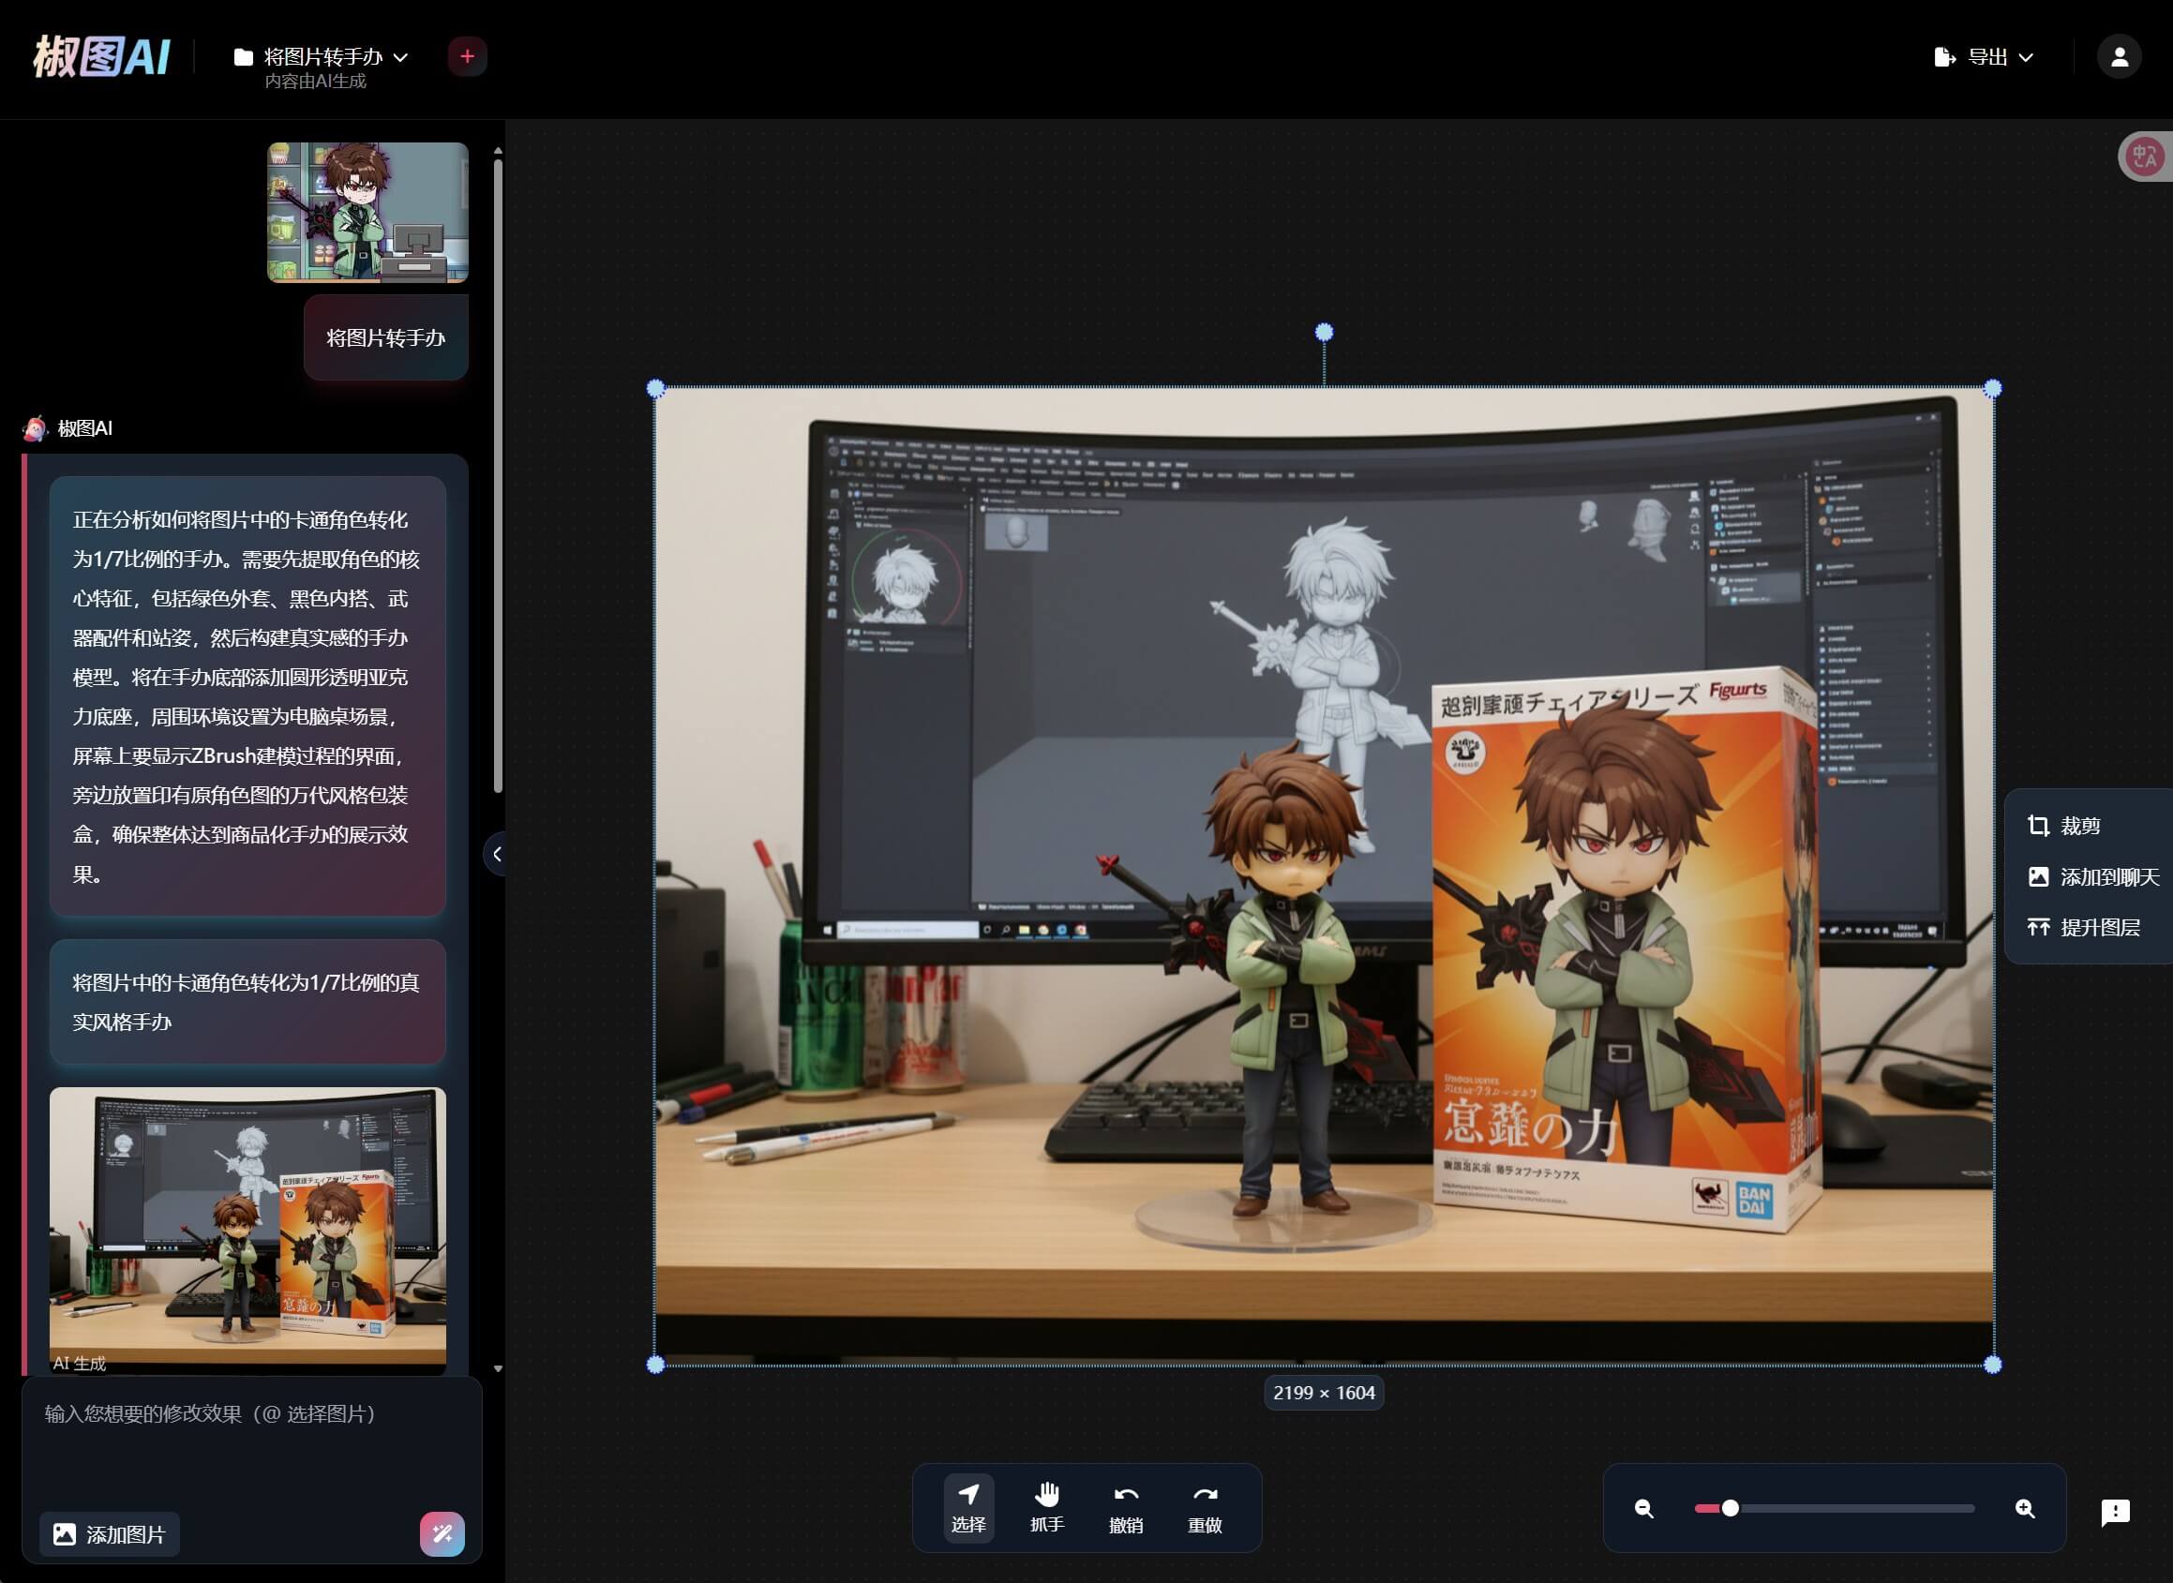The image size is (2173, 1583).
Task: Click the magic wand generate button
Action: point(442,1533)
